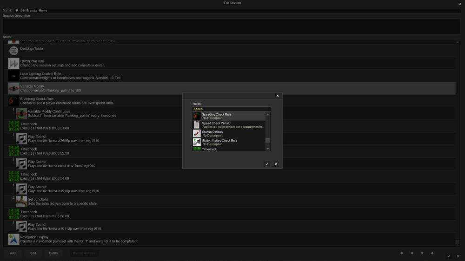The height and width of the screenshot is (261, 465).
Task: Click the Timecheck clock icon for 05:51:00
Action: click(x=13, y=126)
